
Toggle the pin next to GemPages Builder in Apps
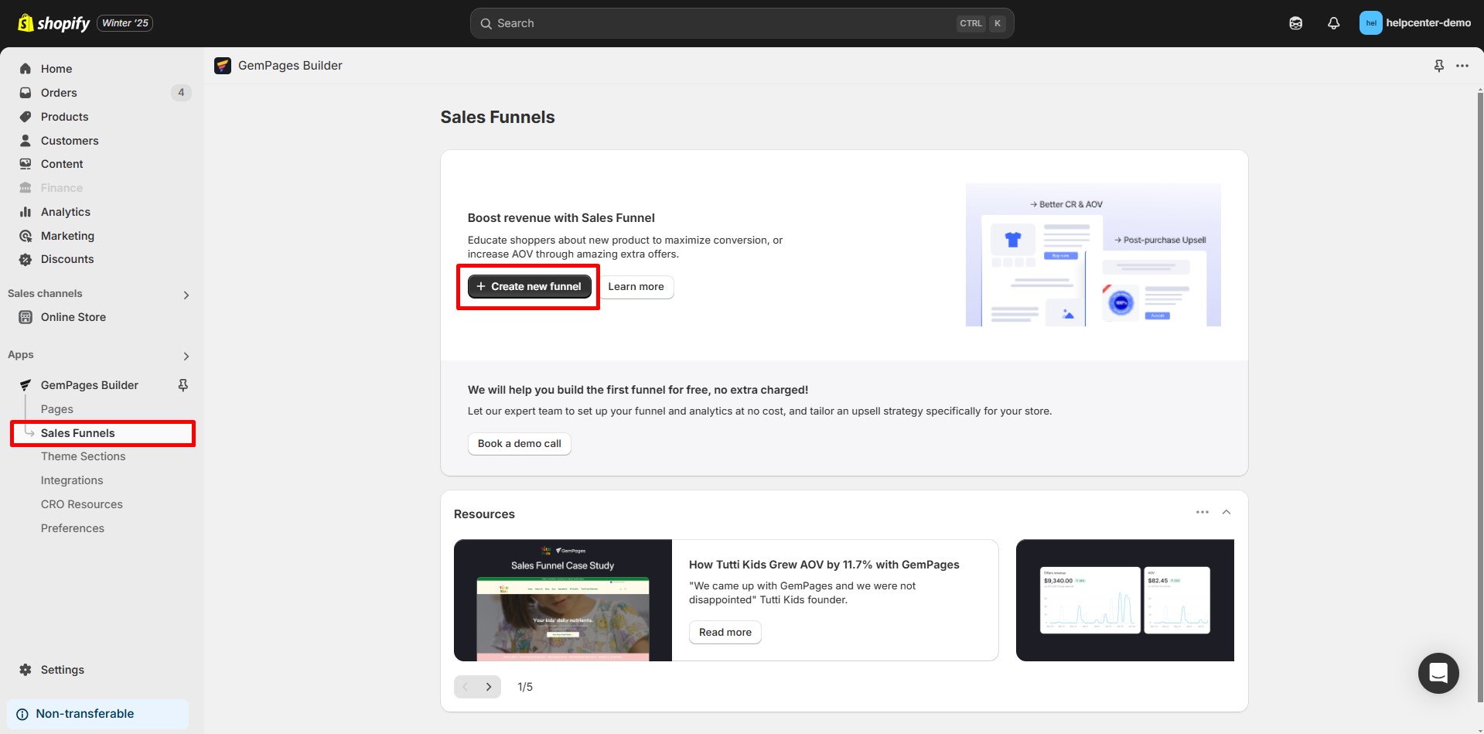tap(183, 384)
